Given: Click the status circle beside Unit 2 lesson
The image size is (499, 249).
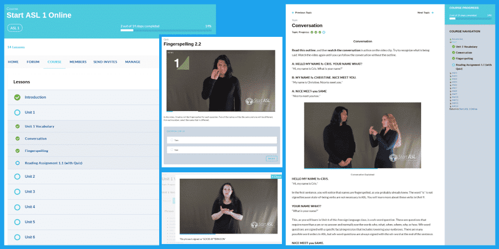Looking at the screenshot, I should (x=17, y=176).
